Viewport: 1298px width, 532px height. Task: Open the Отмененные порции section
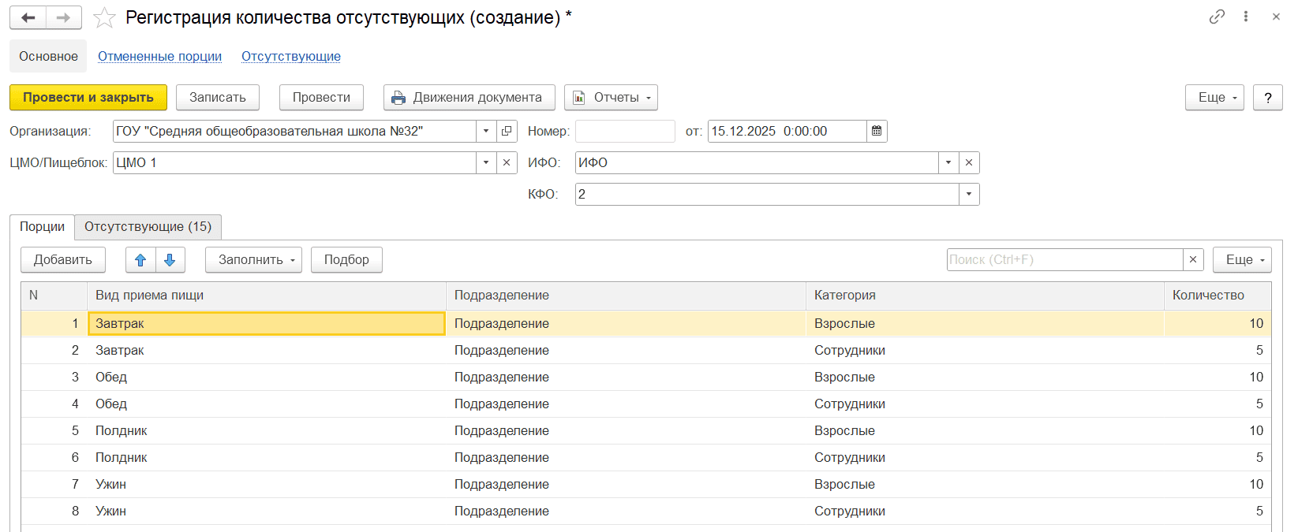(159, 57)
